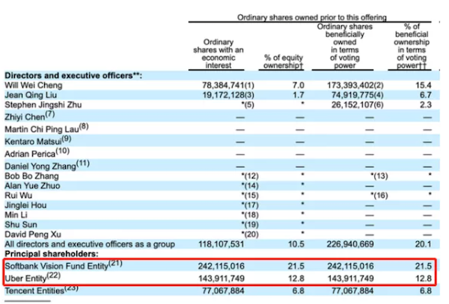Click 'Ordinary shares with an economic interest' header
The width and height of the screenshot is (449, 304).
(x=219, y=54)
